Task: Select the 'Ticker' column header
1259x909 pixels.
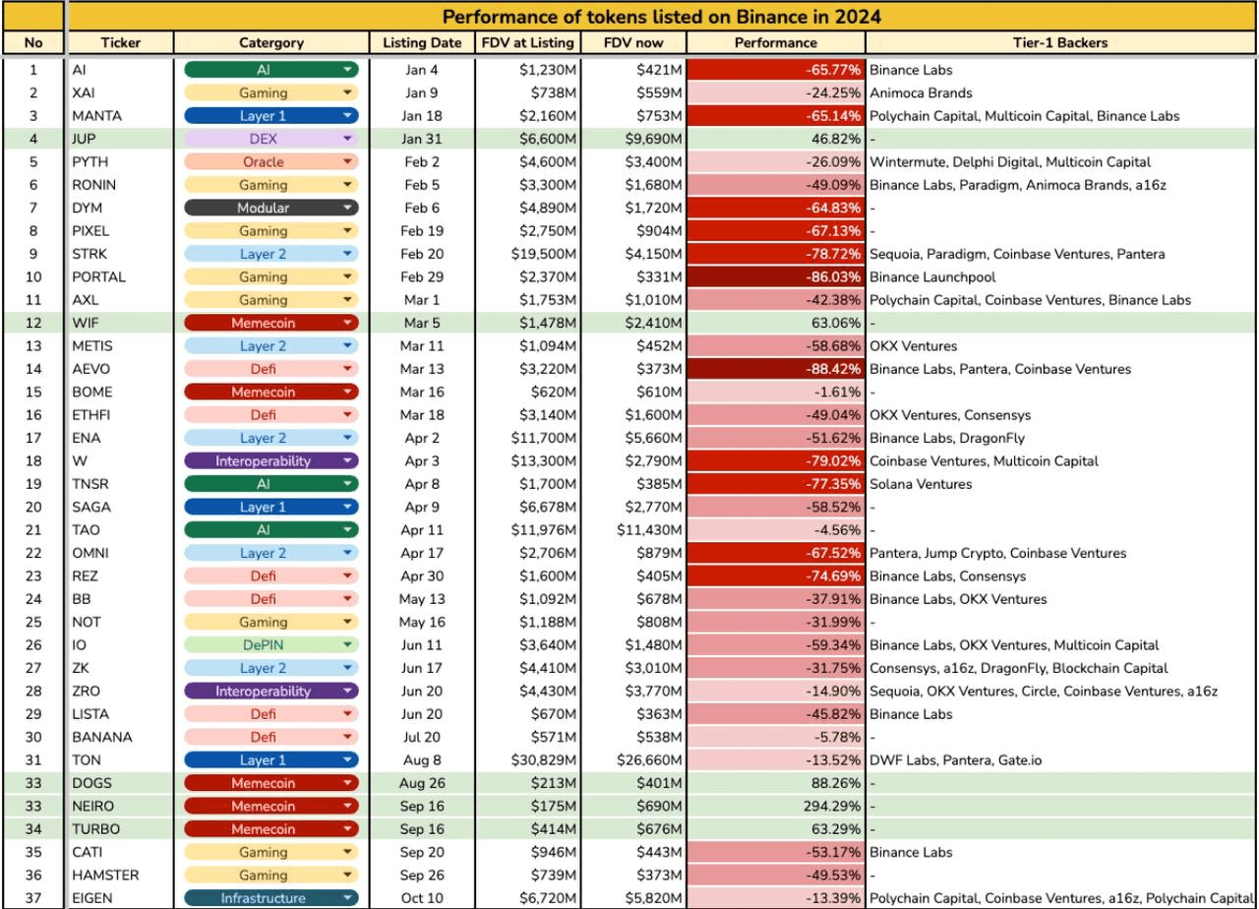Action: (121, 42)
